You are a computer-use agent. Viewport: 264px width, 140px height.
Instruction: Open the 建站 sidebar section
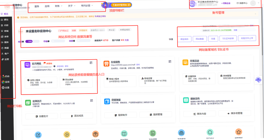point(5,20)
